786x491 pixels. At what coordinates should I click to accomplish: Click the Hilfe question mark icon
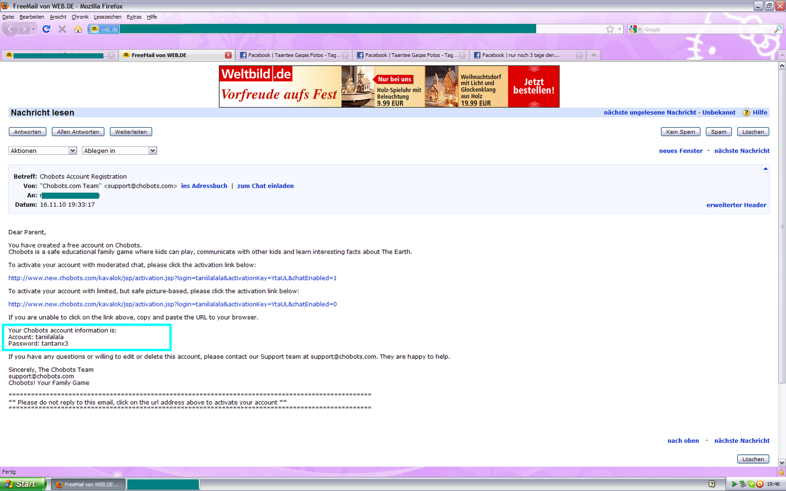(x=746, y=112)
